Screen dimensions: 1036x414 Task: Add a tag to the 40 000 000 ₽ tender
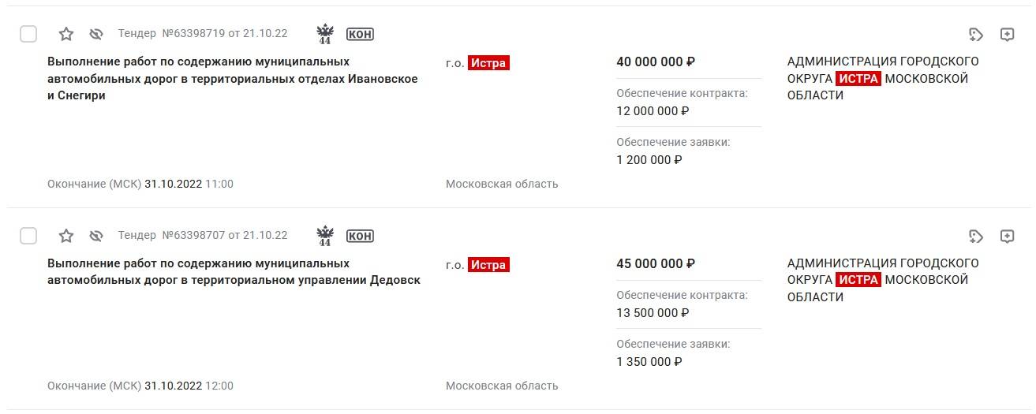(976, 34)
